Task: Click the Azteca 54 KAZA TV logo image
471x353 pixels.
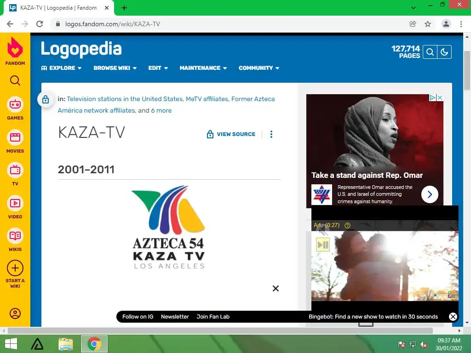Action: [x=169, y=227]
